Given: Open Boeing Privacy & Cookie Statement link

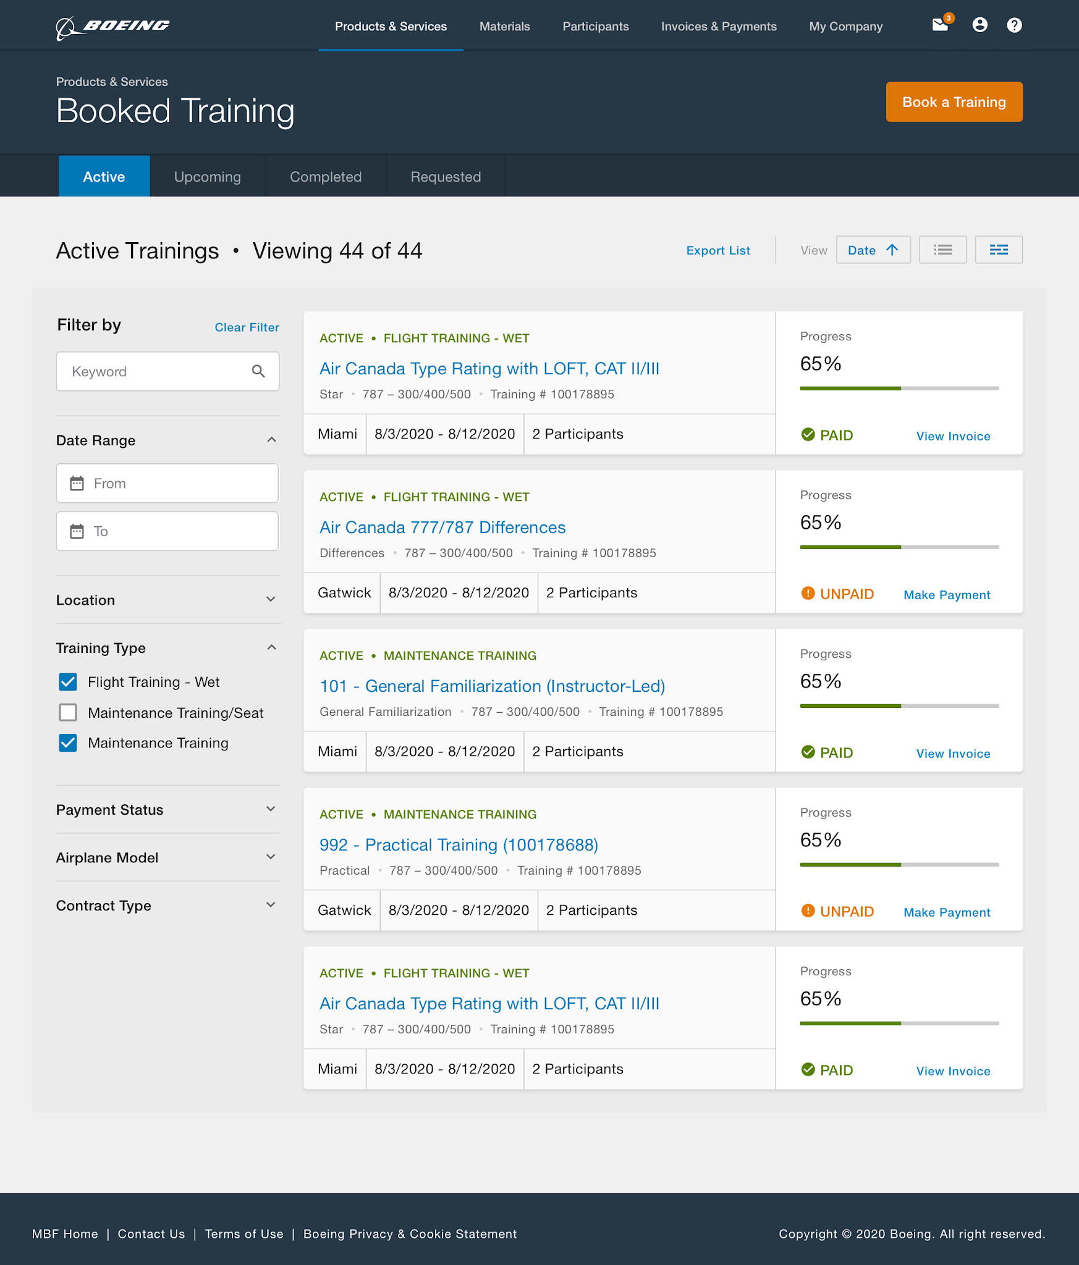Looking at the screenshot, I should click(410, 1233).
